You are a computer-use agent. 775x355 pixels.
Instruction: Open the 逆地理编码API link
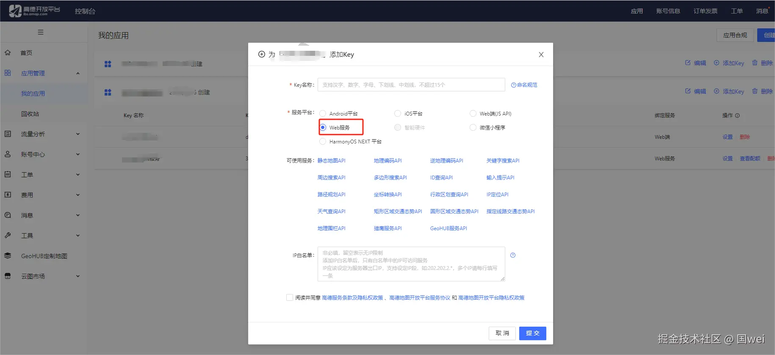click(x=447, y=160)
